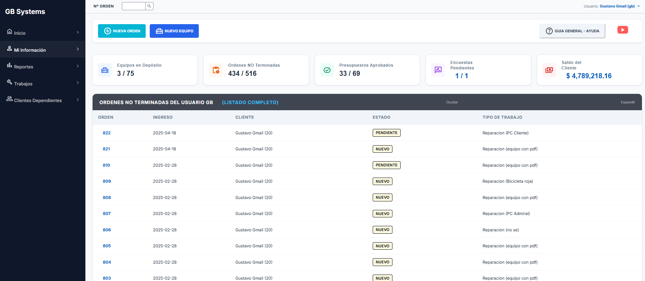This screenshot has width=645, height=281.
Task: Click the question mark help icon
Action: pyautogui.click(x=549, y=31)
